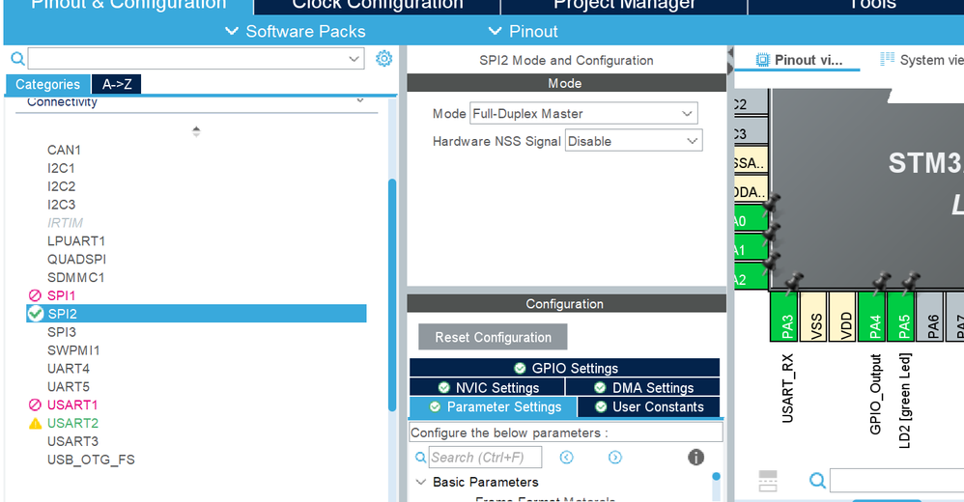Viewport: 964px width, 502px height.
Task: Select USART3 in the peripheral list
Action: 72,441
